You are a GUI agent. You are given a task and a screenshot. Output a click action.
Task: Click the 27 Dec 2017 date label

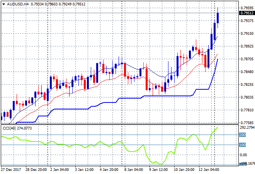(x=11, y=170)
